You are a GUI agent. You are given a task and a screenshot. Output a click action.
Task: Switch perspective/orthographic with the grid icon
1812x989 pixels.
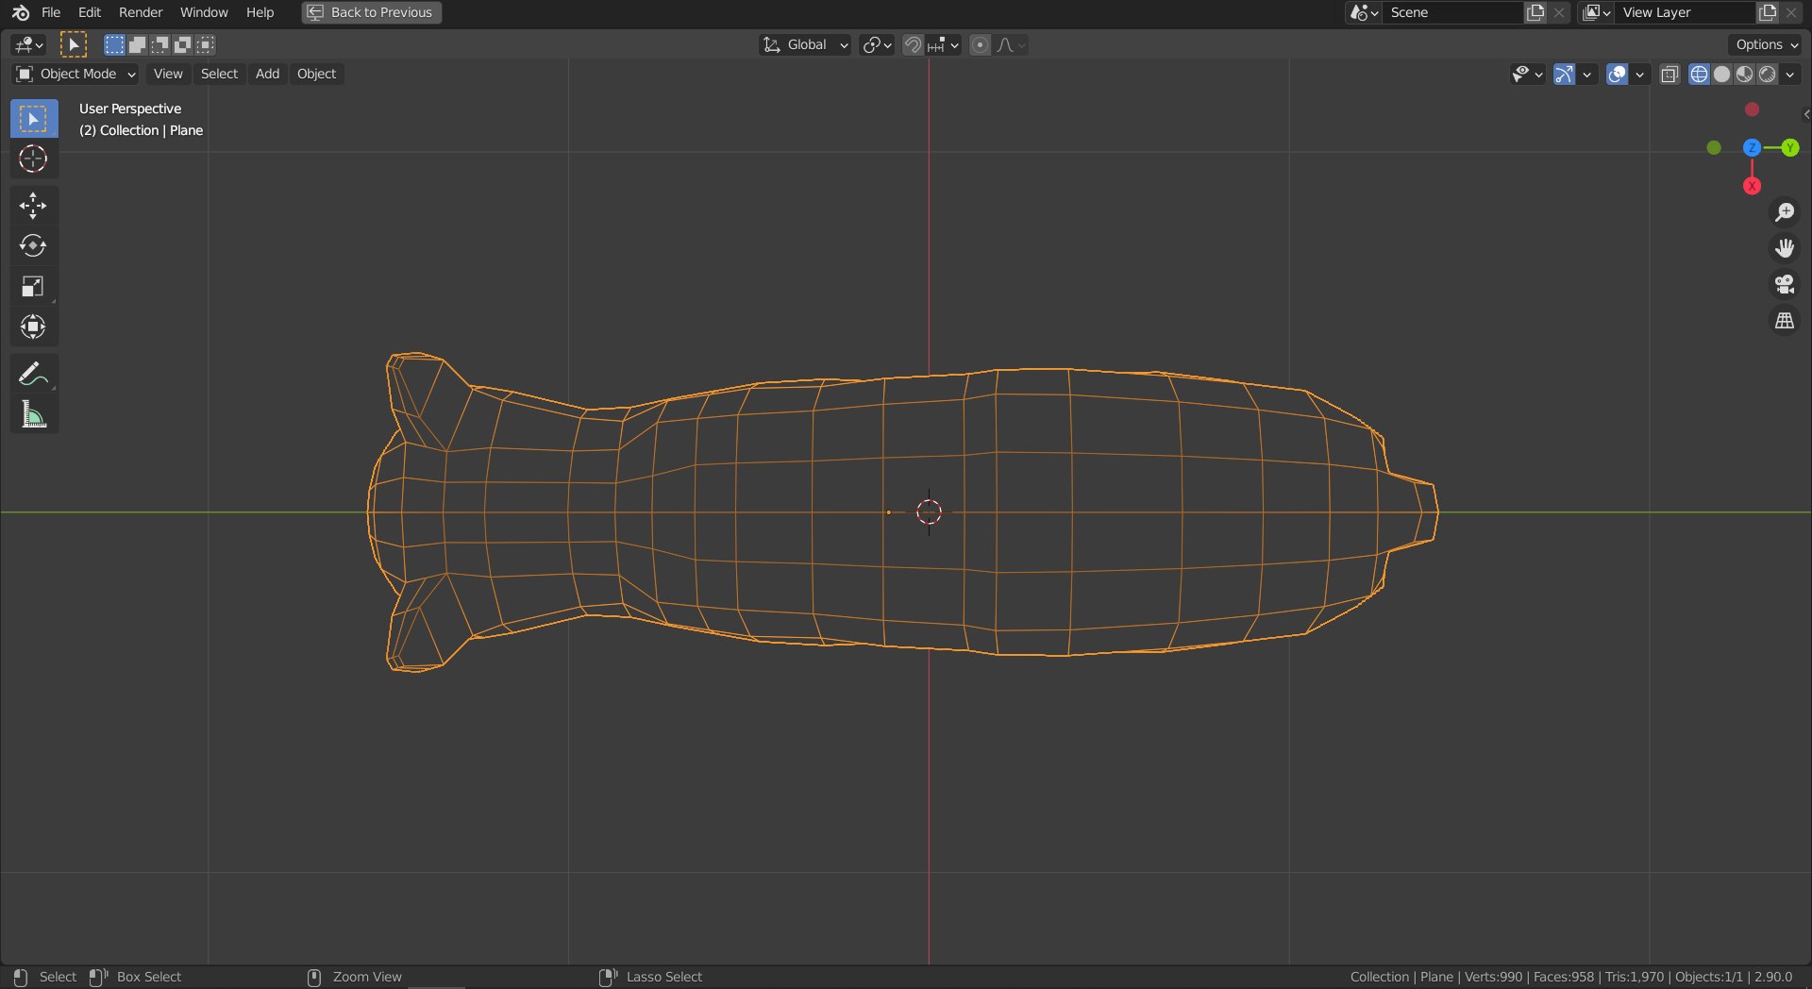1784,321
